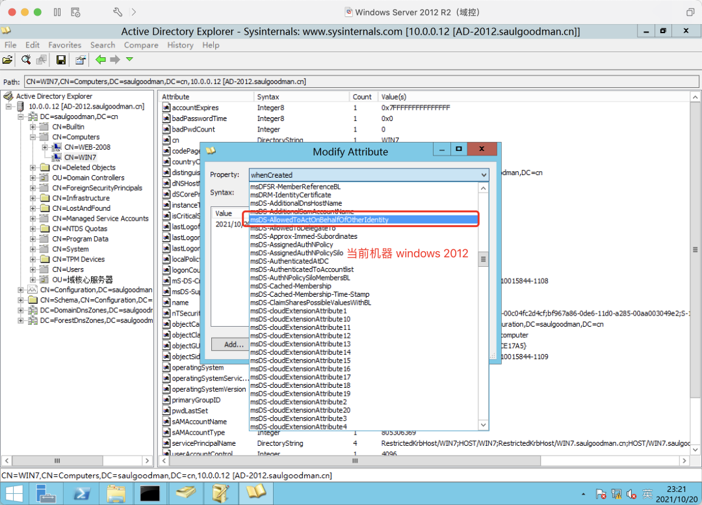This screenshot has width=702, height=505.
Task: Select the CN=NTDS Quotas node
Action: tap(80, 228)
